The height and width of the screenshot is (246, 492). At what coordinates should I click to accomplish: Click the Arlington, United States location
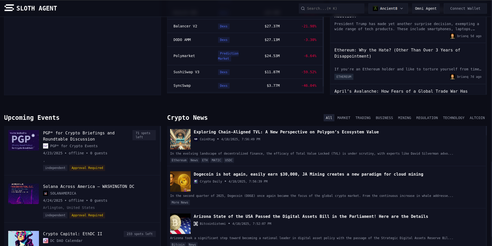[x=69, y=208]
